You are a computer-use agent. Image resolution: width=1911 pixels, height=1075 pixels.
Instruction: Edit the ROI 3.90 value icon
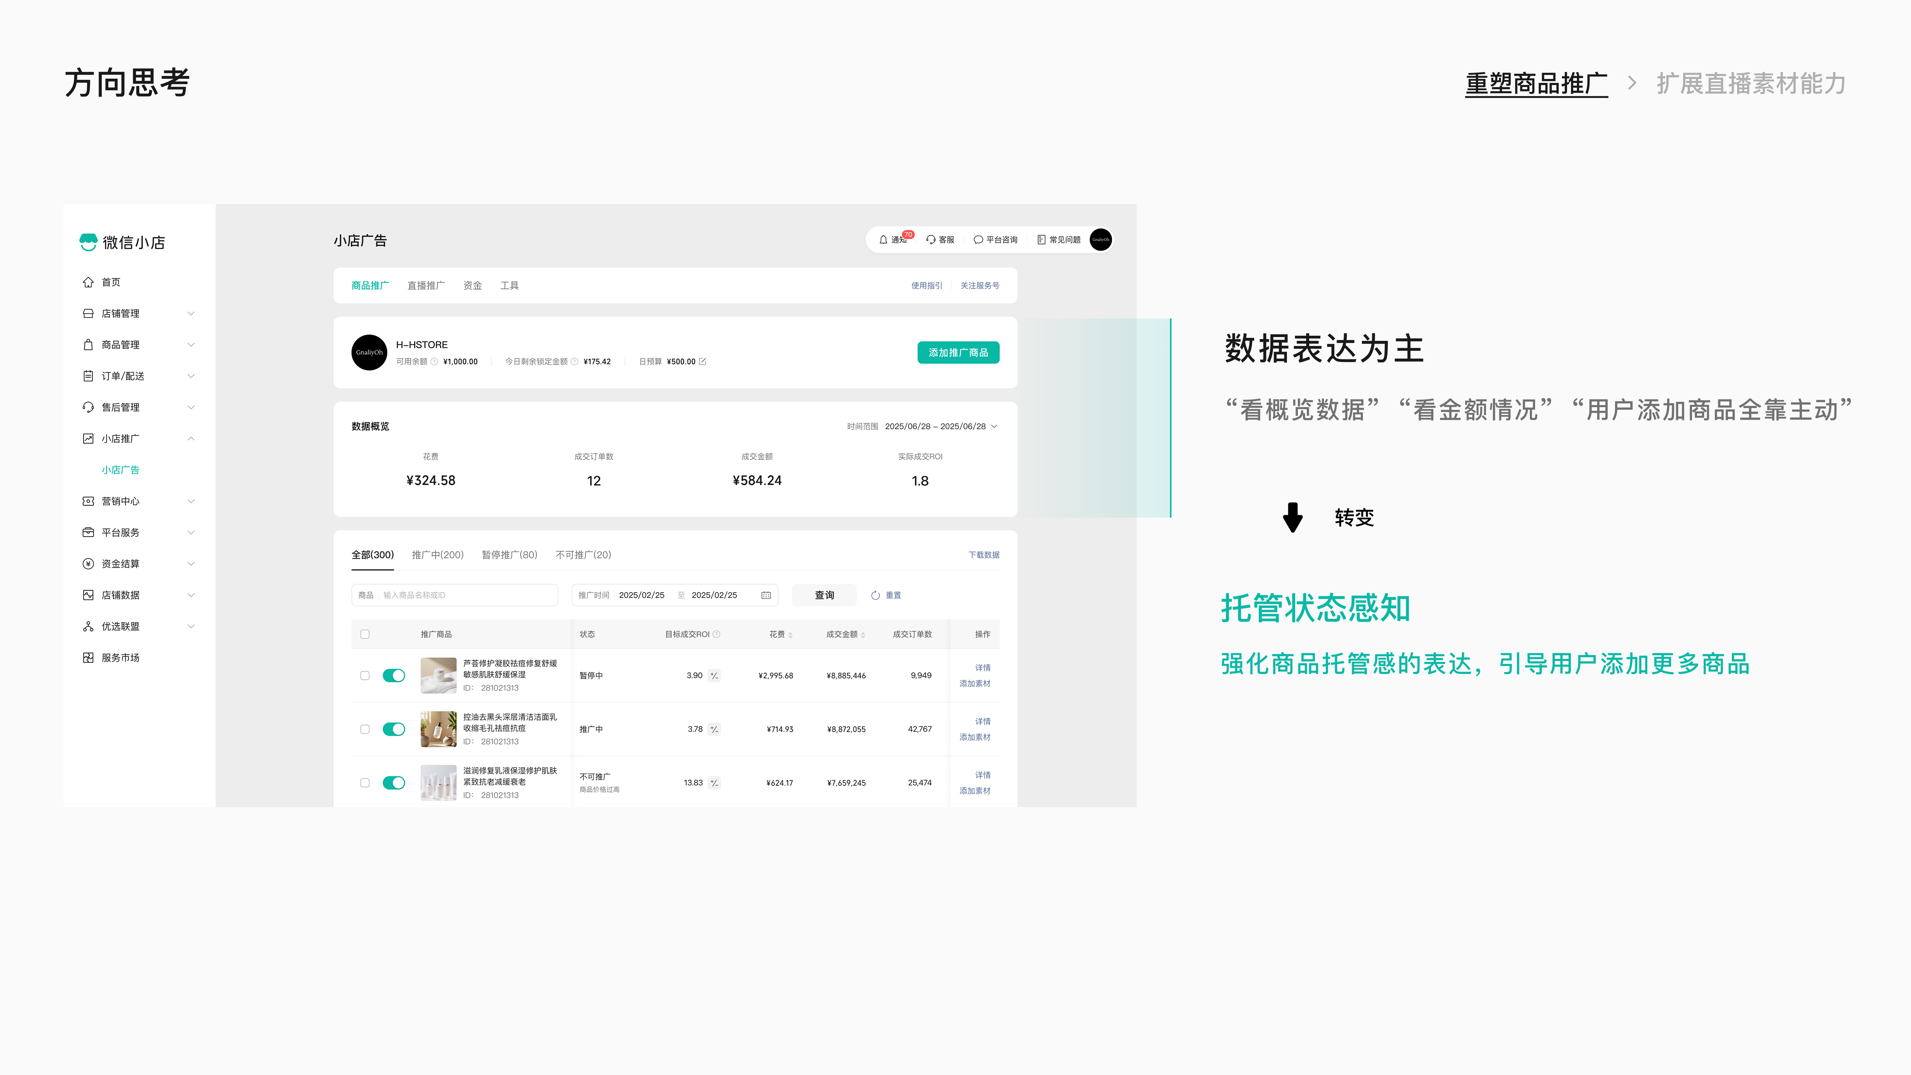(x=714, y=676)
